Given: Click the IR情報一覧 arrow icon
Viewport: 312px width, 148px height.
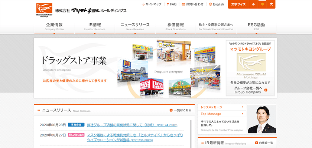Looking at the screenshot, I should click(x=257, y=143).
